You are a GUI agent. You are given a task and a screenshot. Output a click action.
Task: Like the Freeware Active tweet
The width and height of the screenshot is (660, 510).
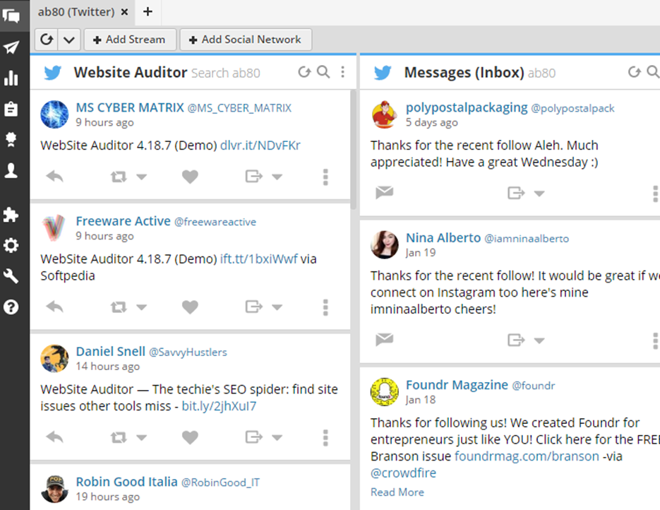pyautogui.click(x=190, y=307)
